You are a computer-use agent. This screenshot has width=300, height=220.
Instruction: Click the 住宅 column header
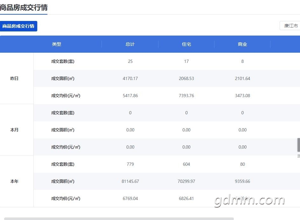point(186,44)
